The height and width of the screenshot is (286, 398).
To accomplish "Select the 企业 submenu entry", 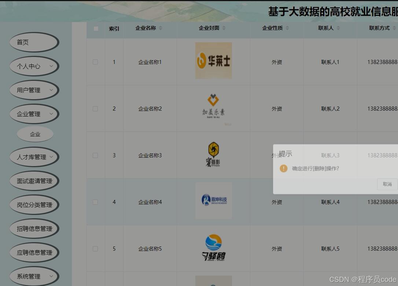I will (x=35, y=134).
